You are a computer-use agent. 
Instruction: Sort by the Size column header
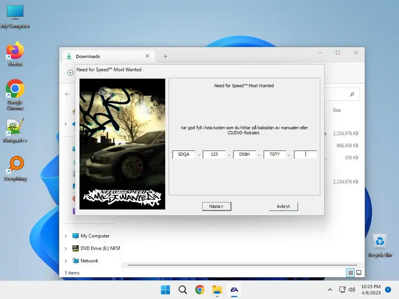pyautogui.click(x=337, y=110)
